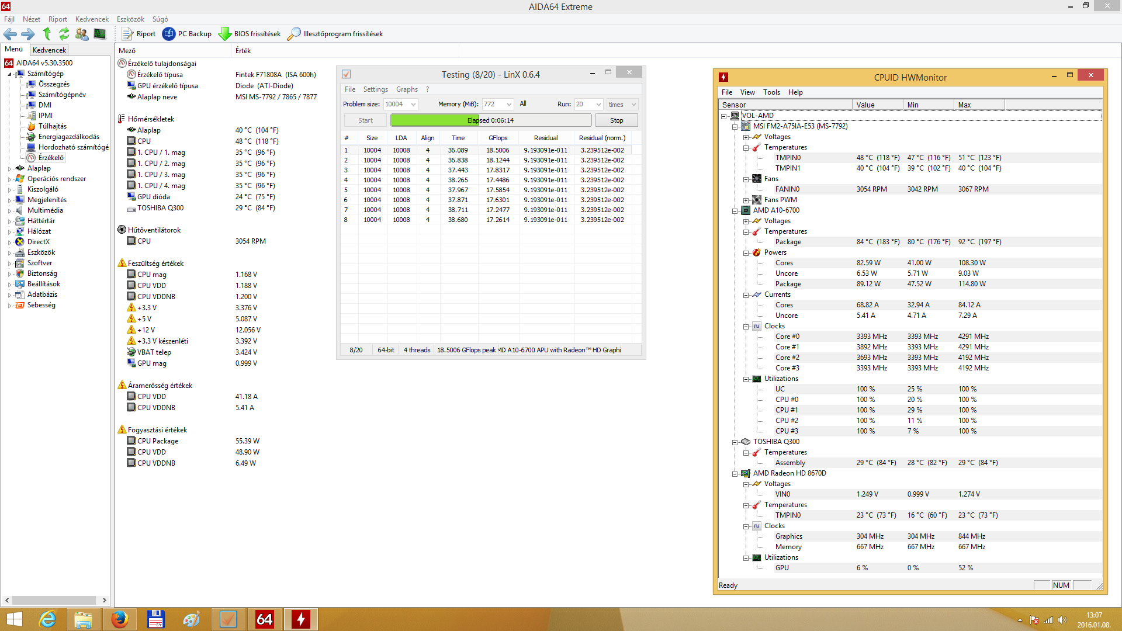This screenshot has width=1122, height=631.
Task: Click the PC Backup toolbar button
Action: [187, 34]
